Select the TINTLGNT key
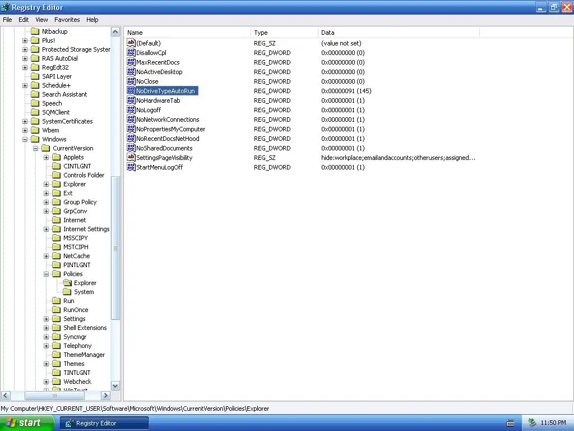 pyautogui.click(x=77, y=373)
